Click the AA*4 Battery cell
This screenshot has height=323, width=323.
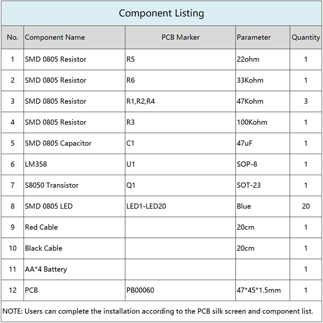(x=46, y=269)
